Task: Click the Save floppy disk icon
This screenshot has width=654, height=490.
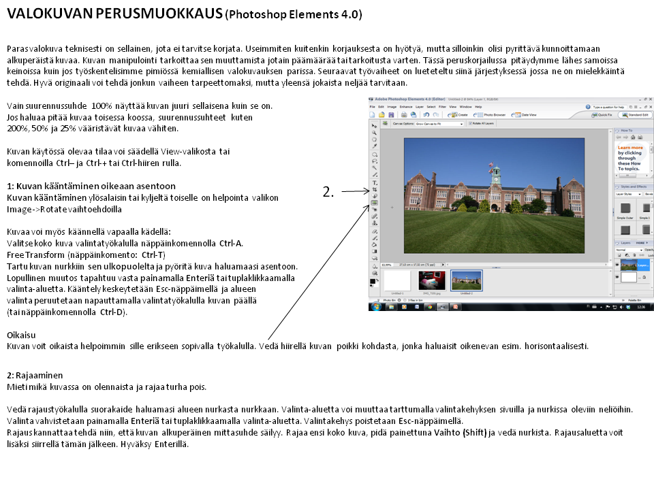Action: tap(391, 114)
